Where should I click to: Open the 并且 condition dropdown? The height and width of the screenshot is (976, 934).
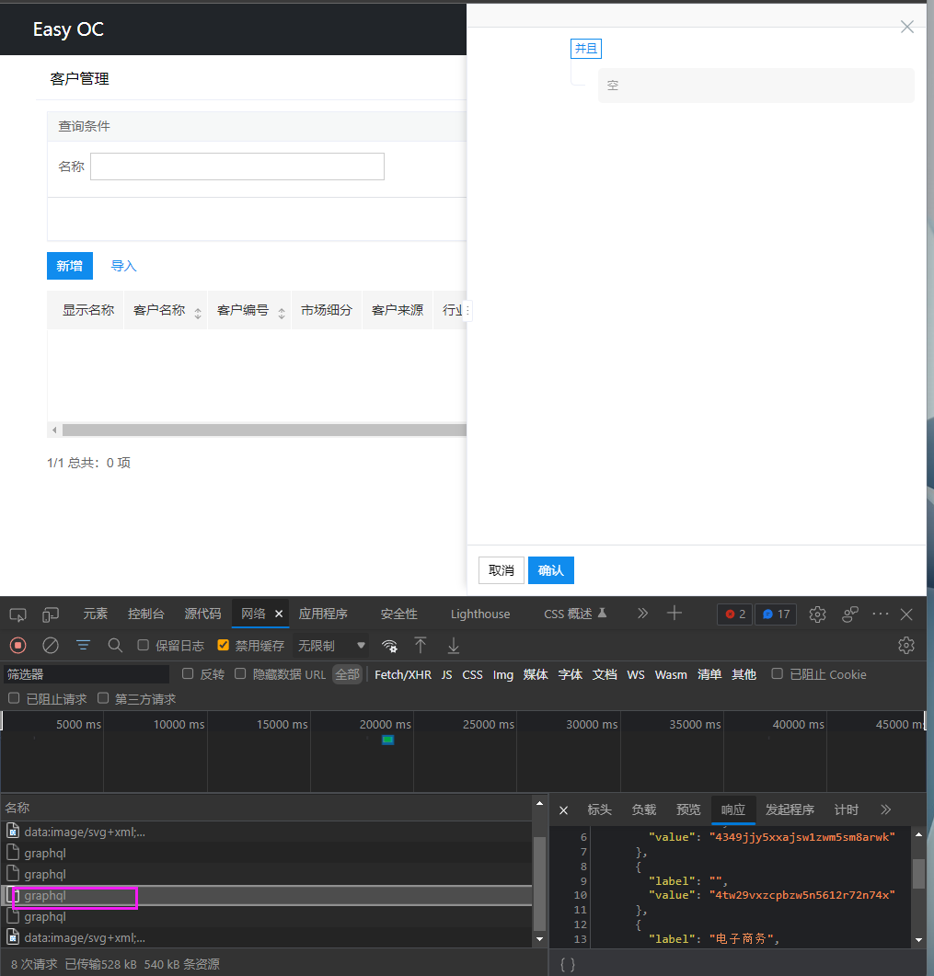tap(586, 49)
